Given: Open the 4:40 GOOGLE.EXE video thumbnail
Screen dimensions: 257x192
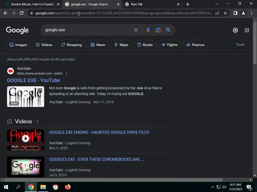Looking at the screenshot, I should tap(26, 96).
